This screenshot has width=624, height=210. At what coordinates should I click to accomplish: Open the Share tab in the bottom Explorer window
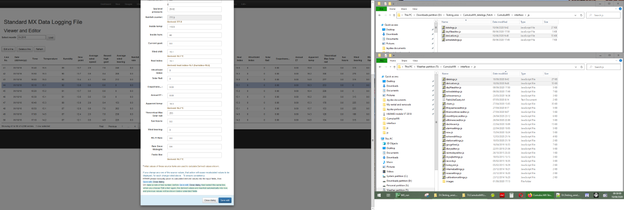(x=405, y=59)
